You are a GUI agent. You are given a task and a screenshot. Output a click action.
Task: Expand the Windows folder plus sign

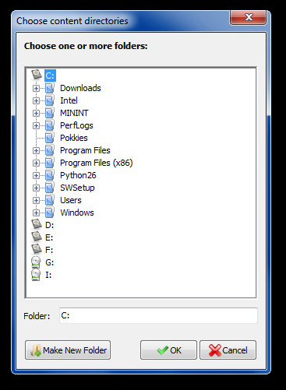[36, 213]
